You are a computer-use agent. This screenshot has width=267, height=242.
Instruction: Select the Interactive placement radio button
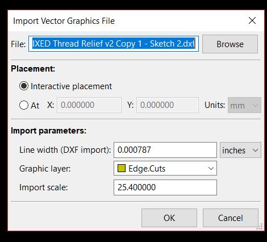tap(24, 86)
